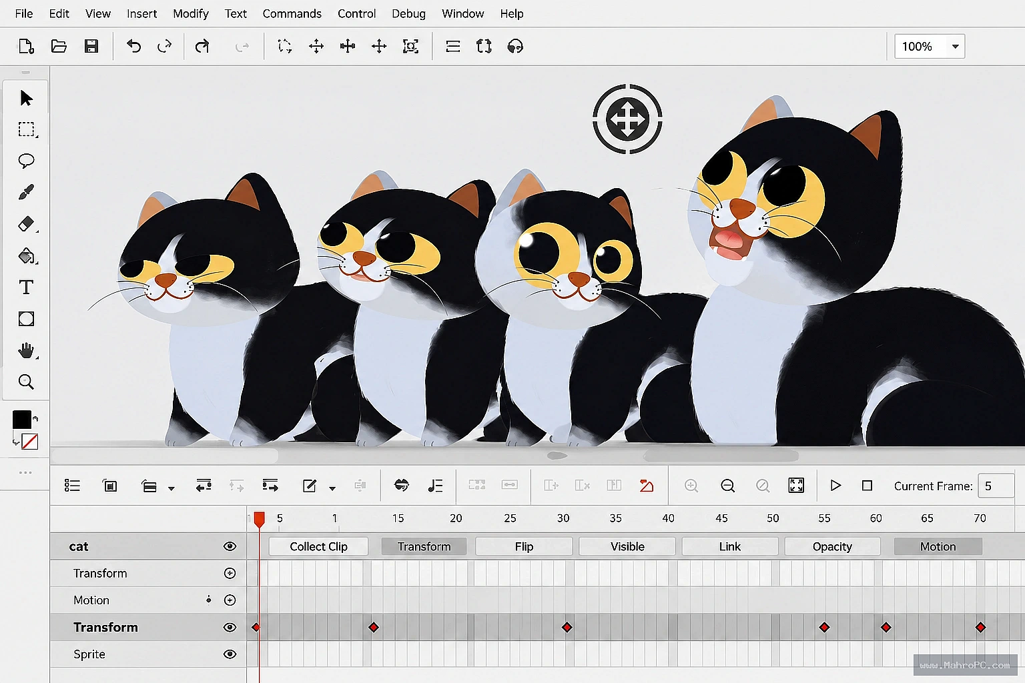Click the horizontal lines align icon
The width and height of the screenshot is (1025, 683).
[x=452, y=46]
